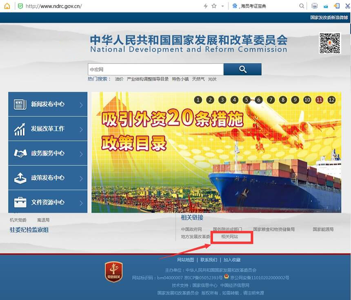The image size is (351, 300).
Task: Open the dropdown arrow beside bookmark star
Action: coord(222,6)
